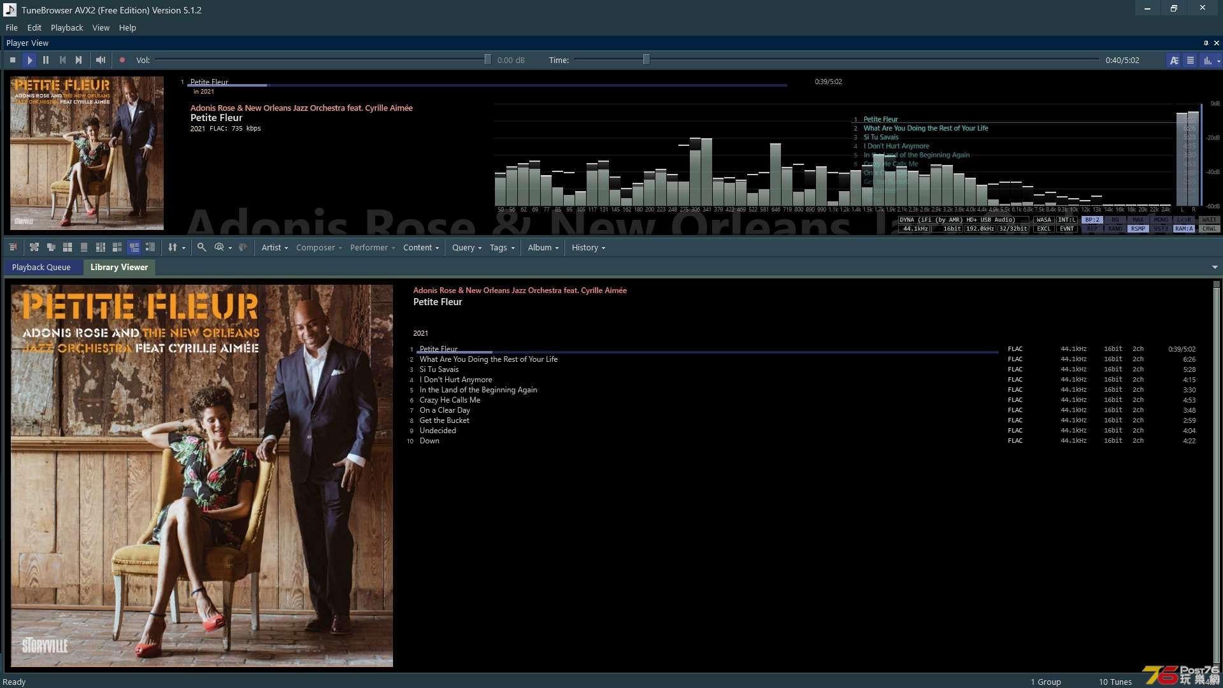Select the Library Viewer tab
Viewport: 1223px width, 688px height.
(x=119, y=267)
